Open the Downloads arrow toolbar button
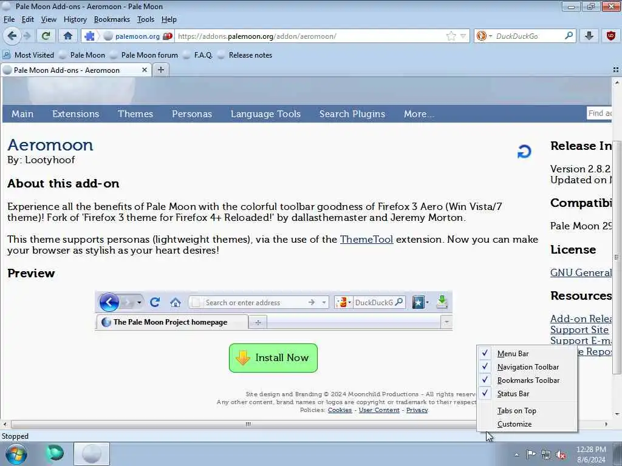This screenshot has height=466, width=622. pyautogui.click(x=589, y=36)
